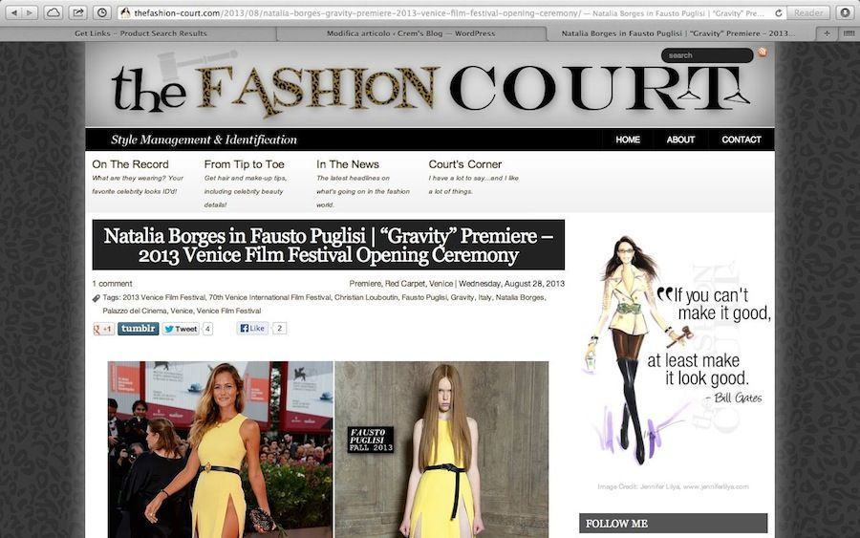Click the 2013 Venice Film Festival tag
860x538 pixels.
(163, 297)
